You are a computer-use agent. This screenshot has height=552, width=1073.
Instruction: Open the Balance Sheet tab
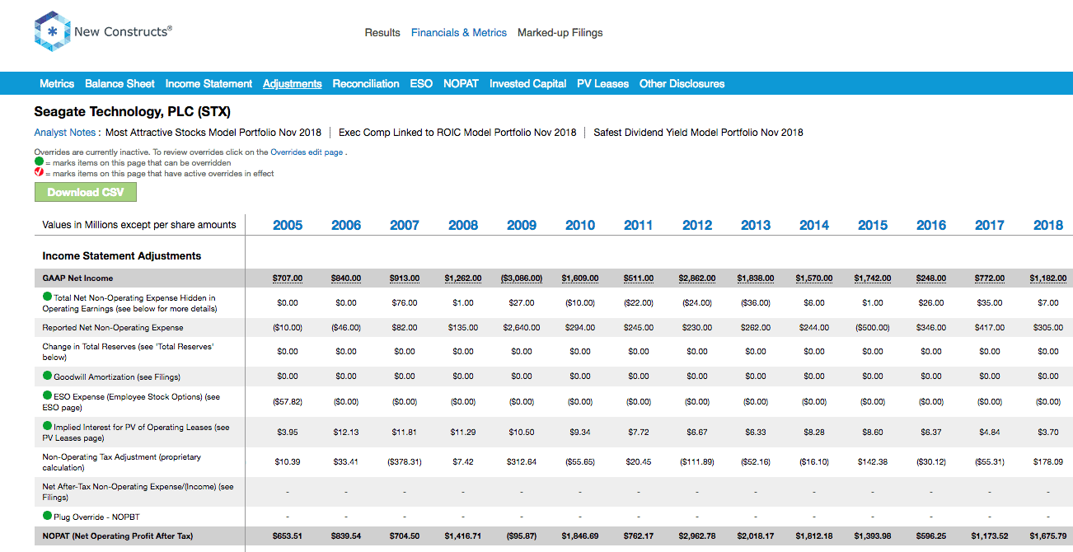119,84
